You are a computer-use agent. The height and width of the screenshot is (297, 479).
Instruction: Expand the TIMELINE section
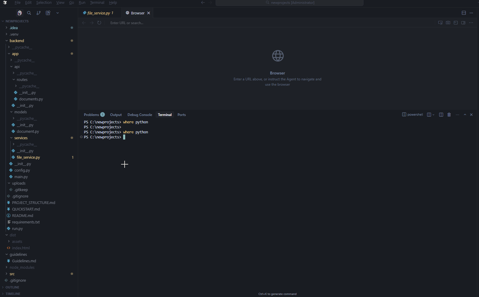[39, 294]
